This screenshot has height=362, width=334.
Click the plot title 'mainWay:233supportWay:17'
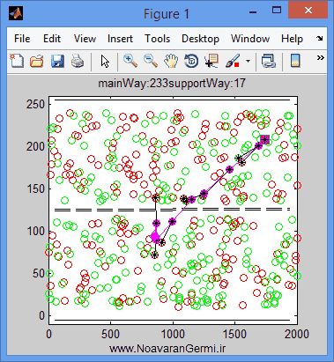coord(172,84)
